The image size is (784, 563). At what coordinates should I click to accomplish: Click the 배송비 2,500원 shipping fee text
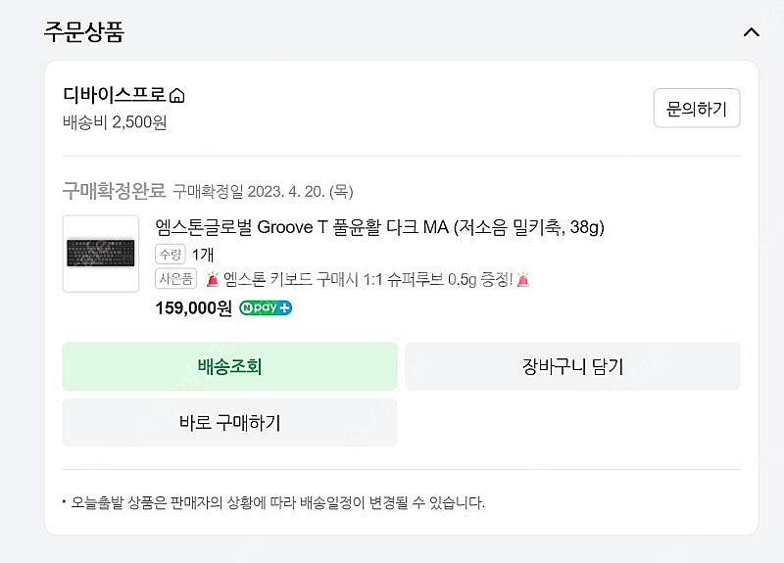(x=115, y=122)
